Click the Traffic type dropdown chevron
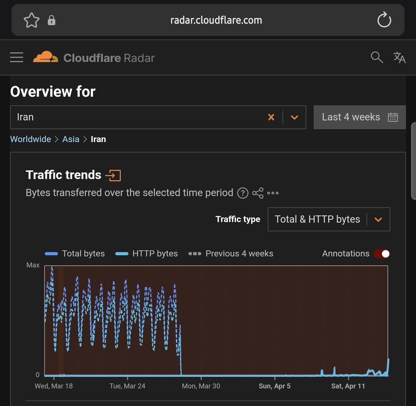This screenshot has height=406, width=416. tap(378, 220)
